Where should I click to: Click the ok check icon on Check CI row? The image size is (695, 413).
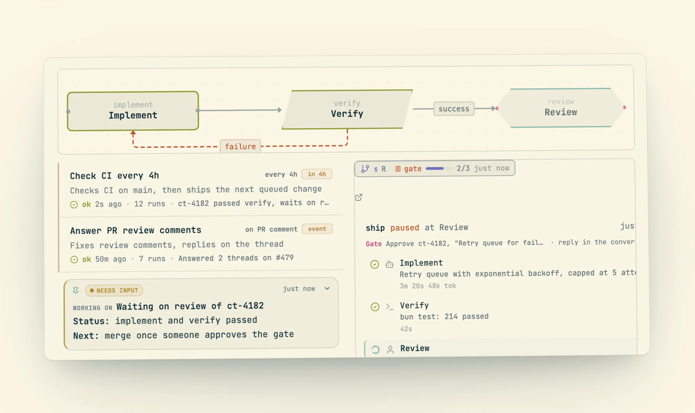(74, 204)
